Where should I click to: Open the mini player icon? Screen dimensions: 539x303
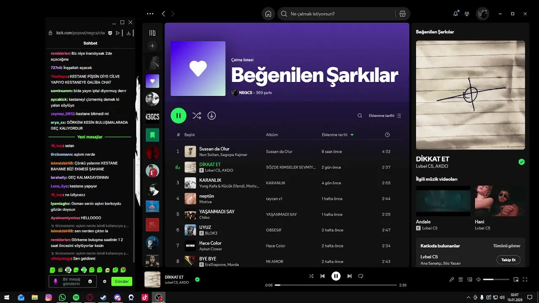516,279
